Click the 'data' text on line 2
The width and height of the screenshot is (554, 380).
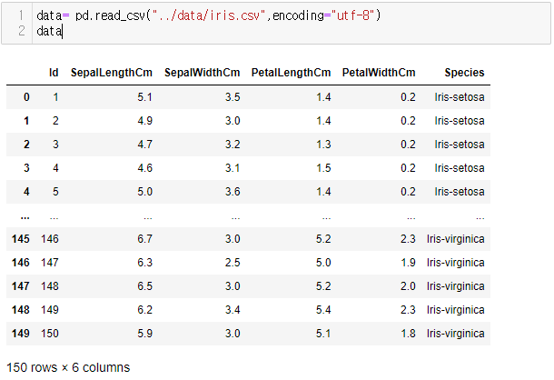(x=49, y=31)
